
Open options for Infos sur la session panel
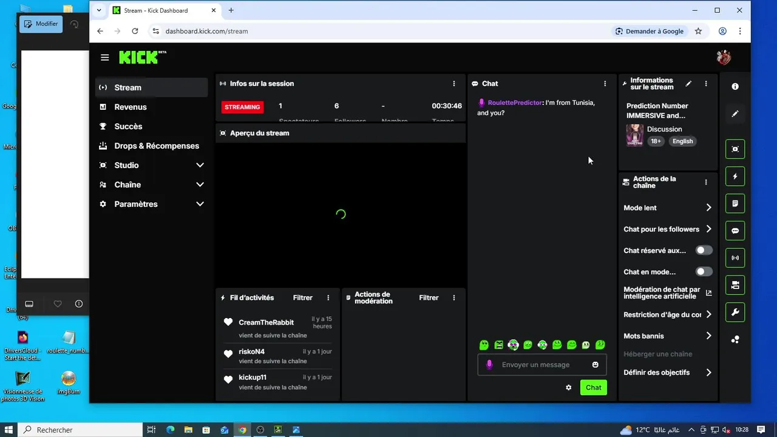[x=454, y=84]
